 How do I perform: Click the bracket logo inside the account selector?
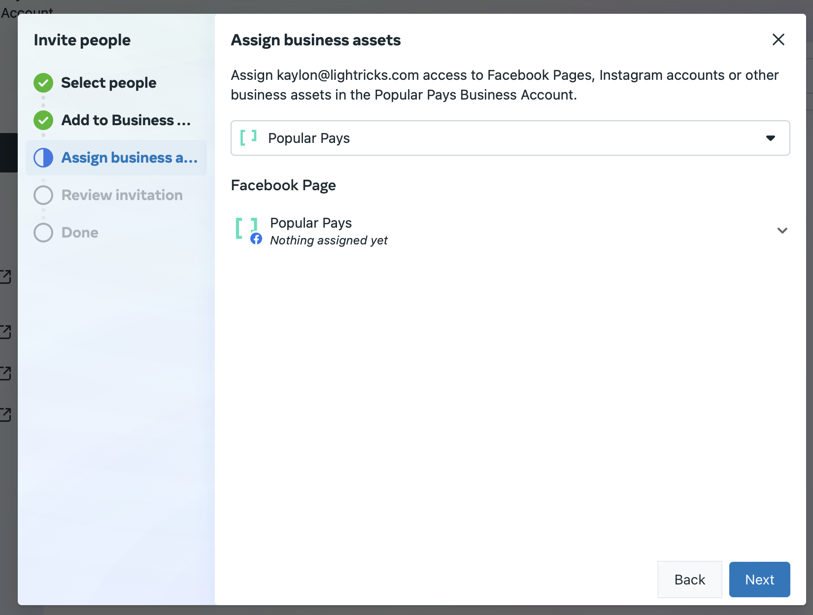tap(248, 137)
